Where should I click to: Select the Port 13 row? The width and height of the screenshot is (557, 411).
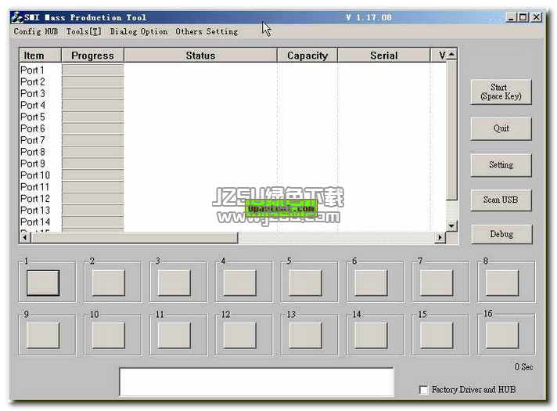pyautogui.click(x=232, y=210)
